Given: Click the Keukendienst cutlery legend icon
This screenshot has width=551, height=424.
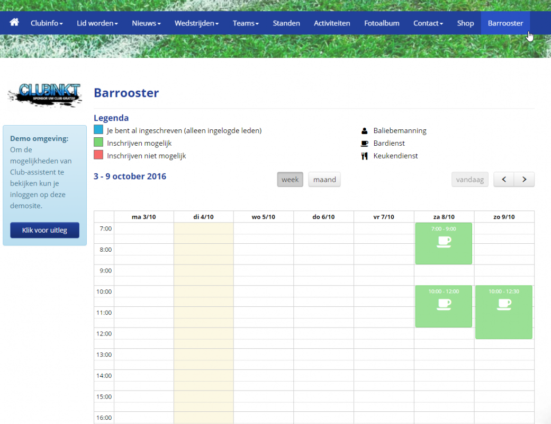Looking at the screenshot, I should coord(364,156).
